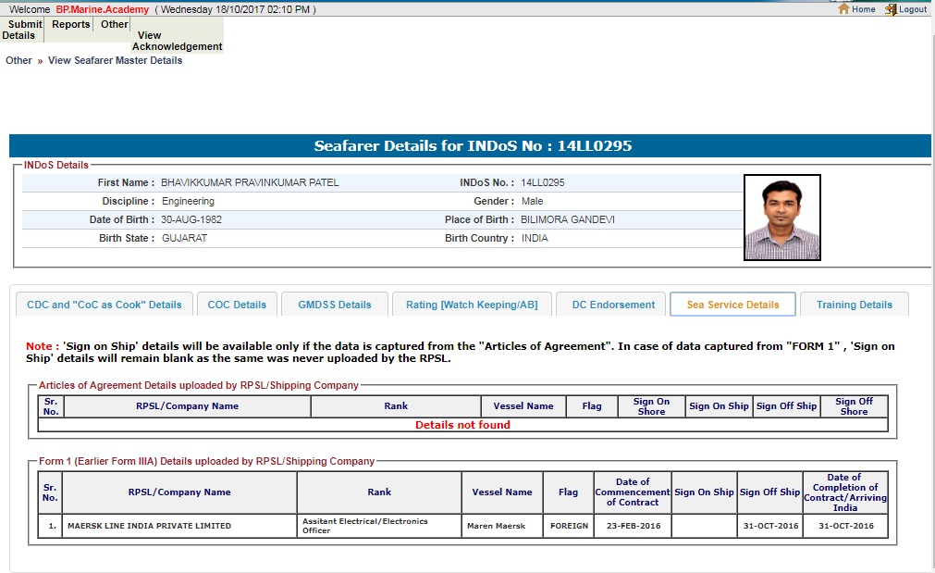Viewport: 935px width, 573px height.
Task: Switch to the Training Details tab
Action: (855, 305)
